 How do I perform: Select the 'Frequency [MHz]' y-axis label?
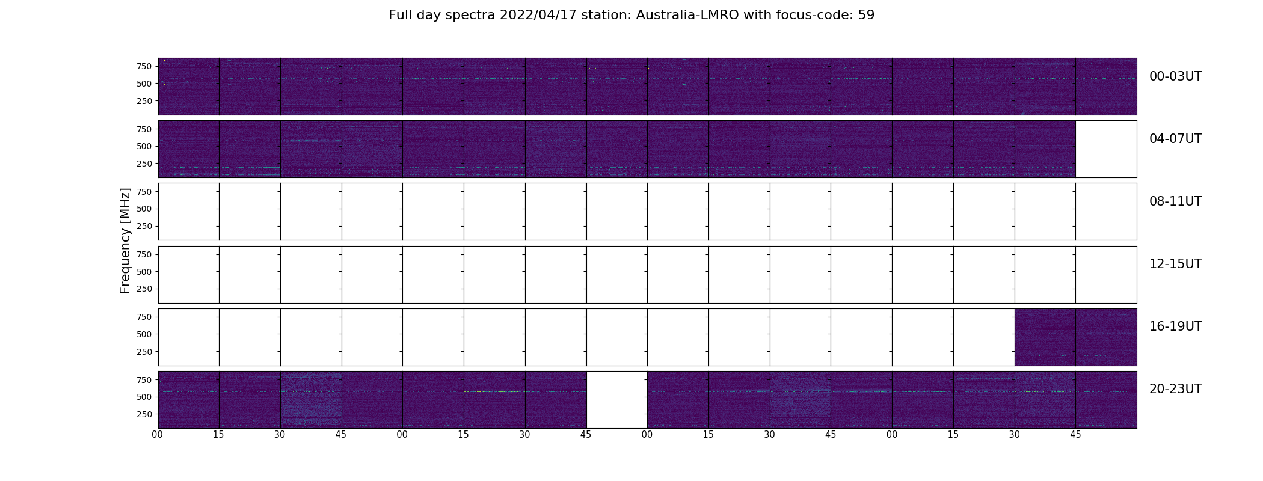click(125, 240)
